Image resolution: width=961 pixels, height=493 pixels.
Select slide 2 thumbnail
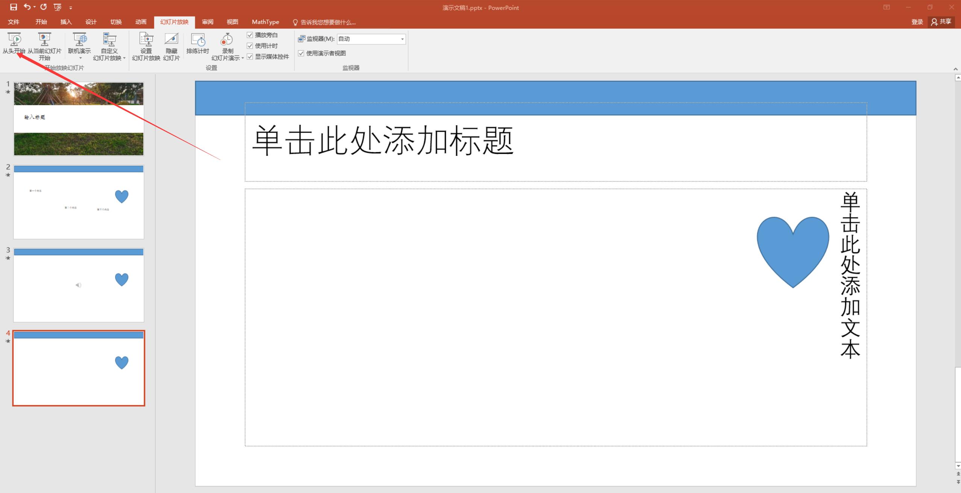pyautogui.click(x=79, y=202)
